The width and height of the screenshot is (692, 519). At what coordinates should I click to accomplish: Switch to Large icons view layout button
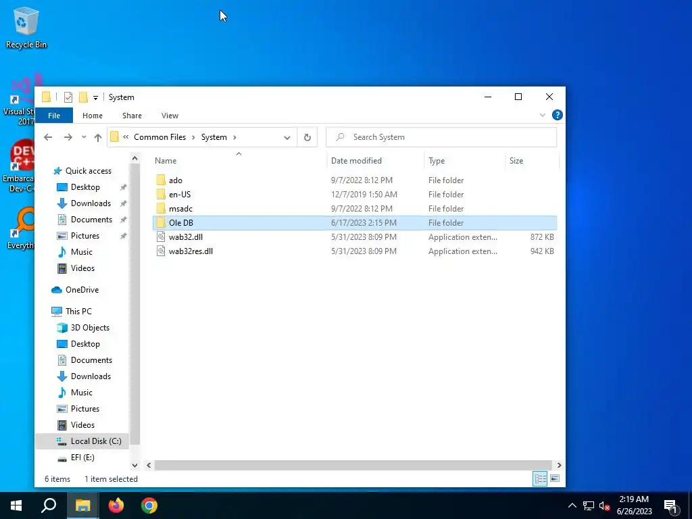[555, 479]
